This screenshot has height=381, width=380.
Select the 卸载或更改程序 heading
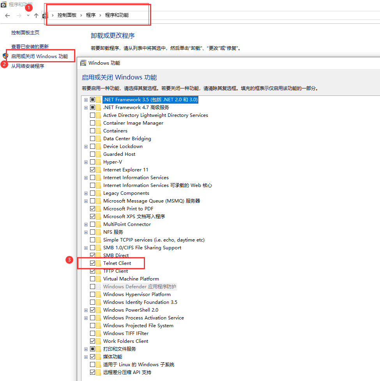tap(113, 36)
